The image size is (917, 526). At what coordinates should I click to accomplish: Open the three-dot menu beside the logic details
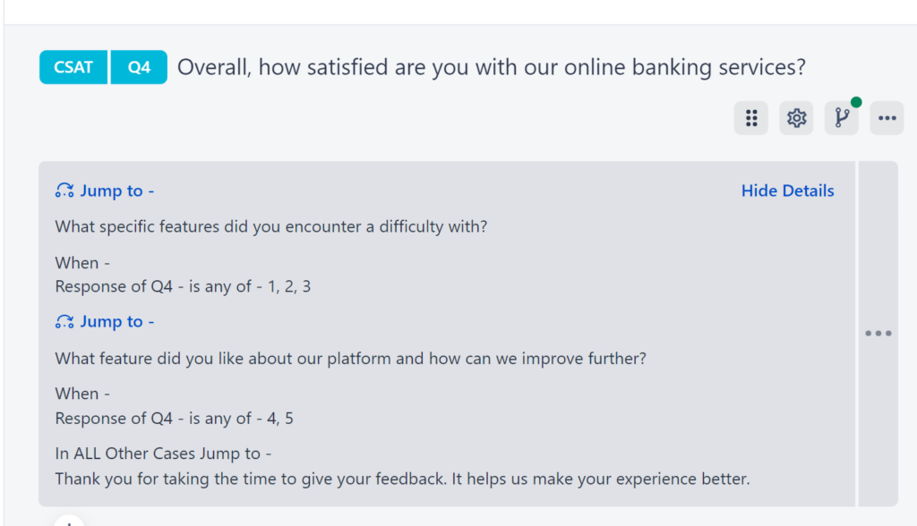878,333
